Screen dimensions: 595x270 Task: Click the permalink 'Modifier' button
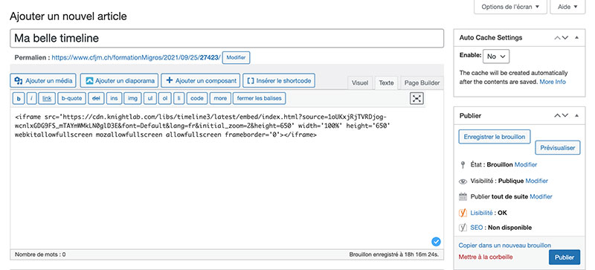(x=236, y=58)
